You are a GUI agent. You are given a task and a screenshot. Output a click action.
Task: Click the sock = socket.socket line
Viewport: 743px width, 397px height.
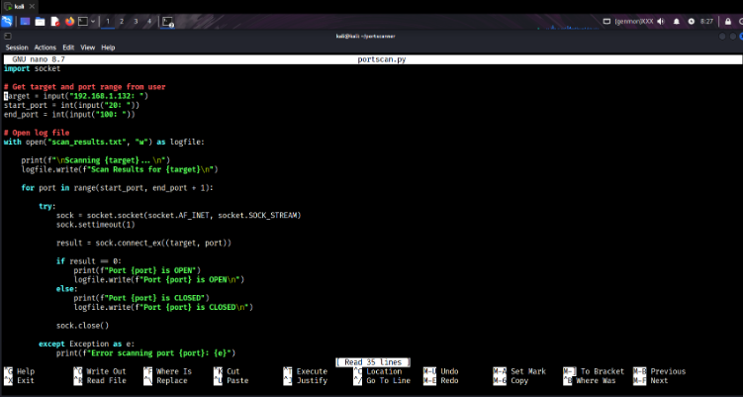[x=179, y=216]
